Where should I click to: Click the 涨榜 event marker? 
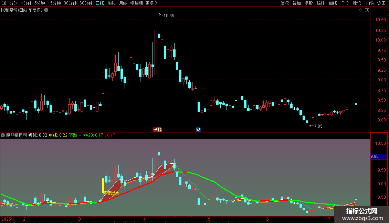pos(158,130)
